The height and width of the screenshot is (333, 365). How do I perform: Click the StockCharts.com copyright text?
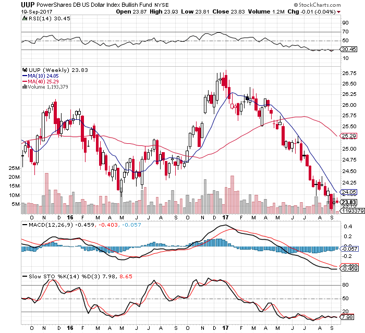tap(317, 5)
